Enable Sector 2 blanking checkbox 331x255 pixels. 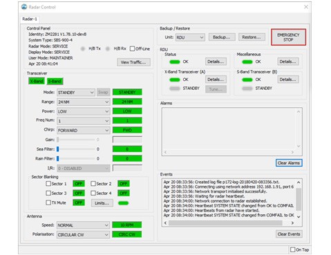pos(93,184)
